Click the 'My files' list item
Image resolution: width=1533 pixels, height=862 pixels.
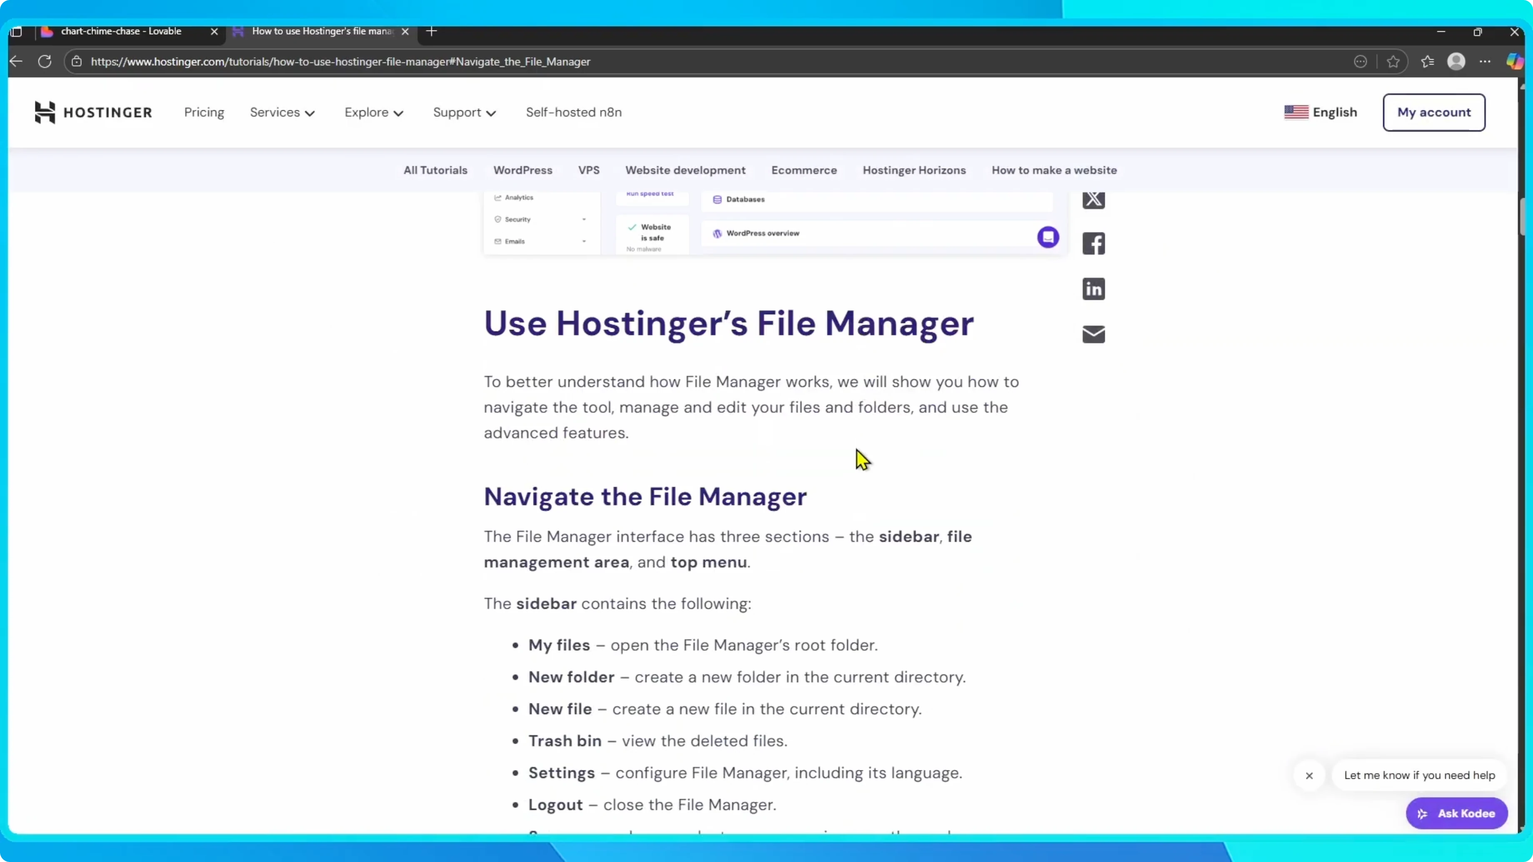pos(703,645)
